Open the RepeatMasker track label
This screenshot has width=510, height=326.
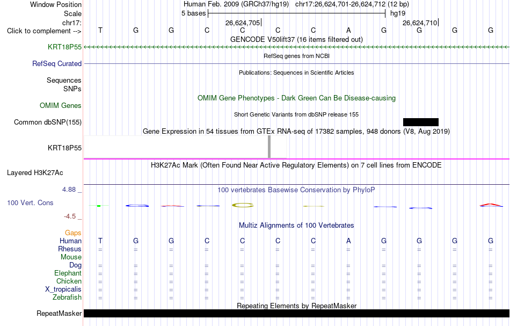[59, 313]
